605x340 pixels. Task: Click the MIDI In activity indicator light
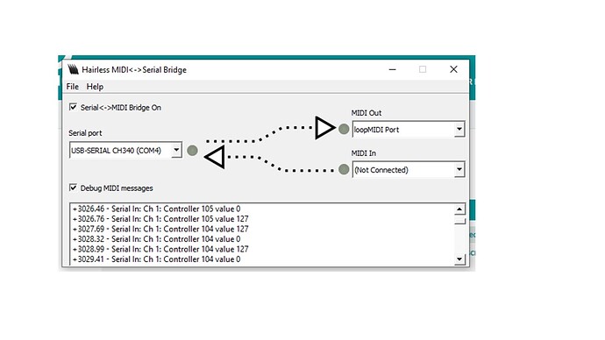344,169
